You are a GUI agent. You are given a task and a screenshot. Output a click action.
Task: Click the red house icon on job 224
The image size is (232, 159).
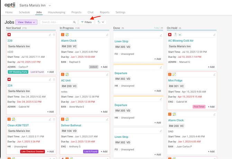point(9,79)
